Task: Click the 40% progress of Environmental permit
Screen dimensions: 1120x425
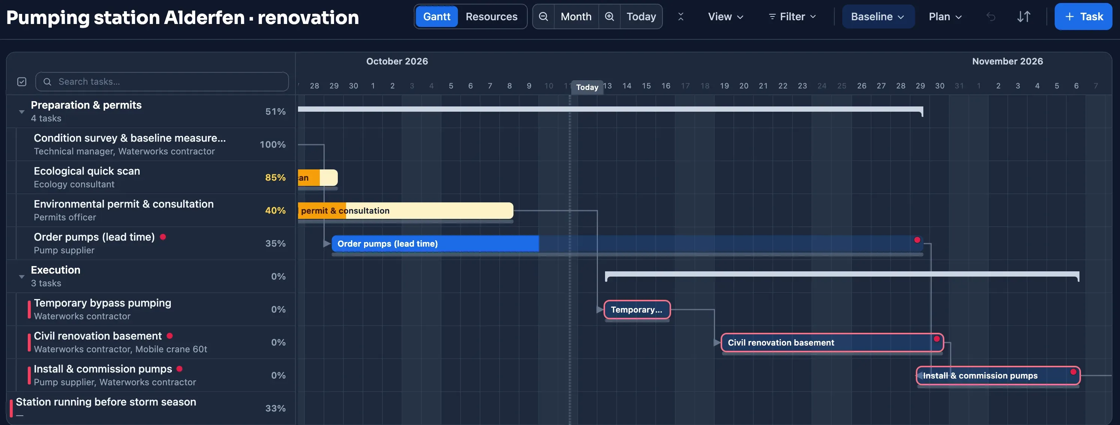Action: (275, 210)
